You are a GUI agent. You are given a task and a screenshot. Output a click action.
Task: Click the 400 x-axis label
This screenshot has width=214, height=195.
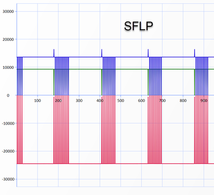100,100
